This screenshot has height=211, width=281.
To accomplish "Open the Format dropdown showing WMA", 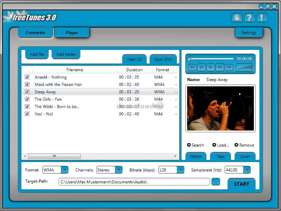I will (x=65, y=170).
